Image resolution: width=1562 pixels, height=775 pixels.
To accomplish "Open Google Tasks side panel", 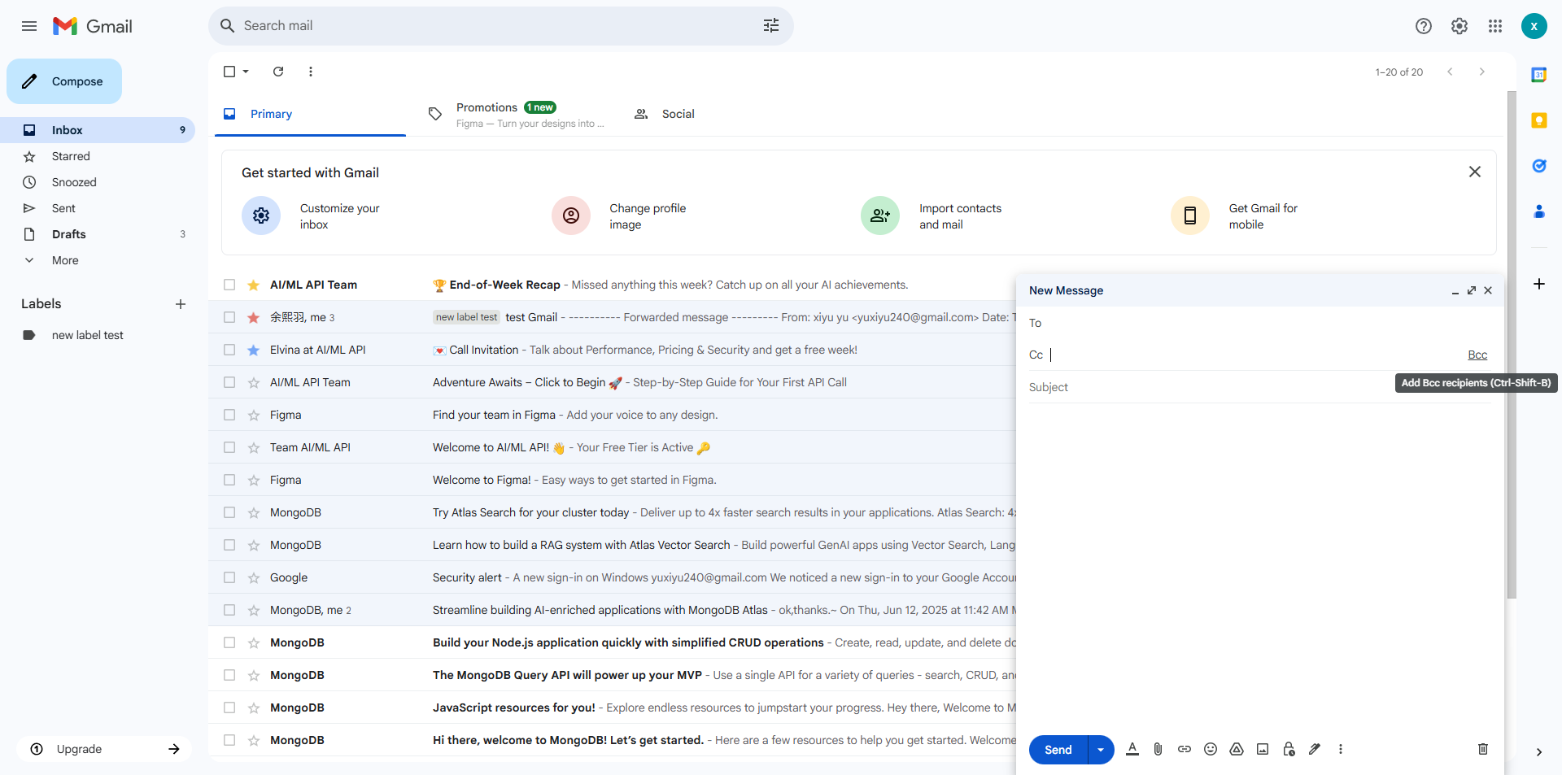I will 1539,166.
